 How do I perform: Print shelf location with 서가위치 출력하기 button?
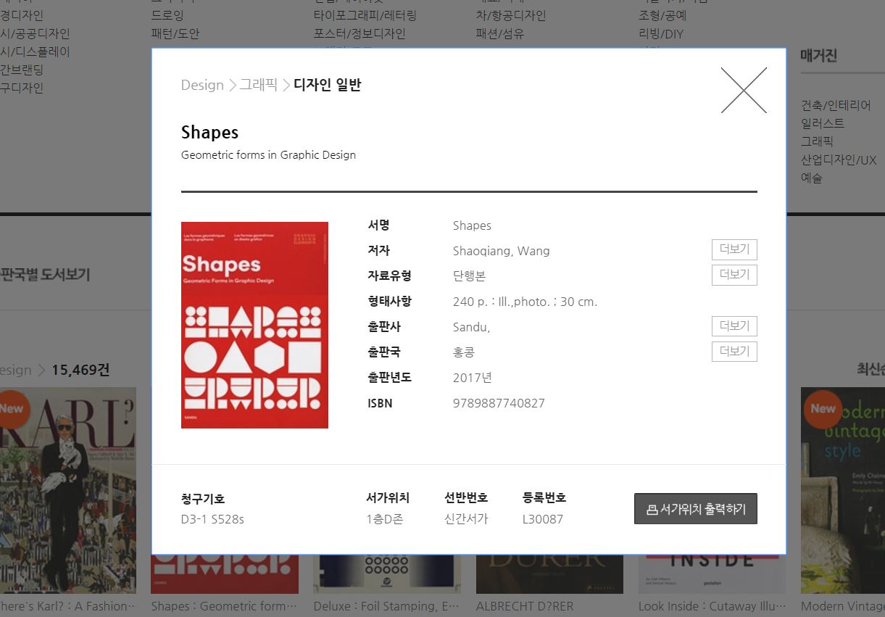pyautogui.click(x=695, y=509)
